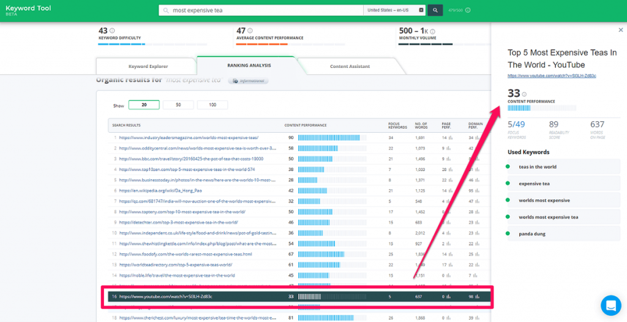The image size is (627, 322).
Task: Close the side details panel
Action: pyautogui.click(x=621, y=29)
